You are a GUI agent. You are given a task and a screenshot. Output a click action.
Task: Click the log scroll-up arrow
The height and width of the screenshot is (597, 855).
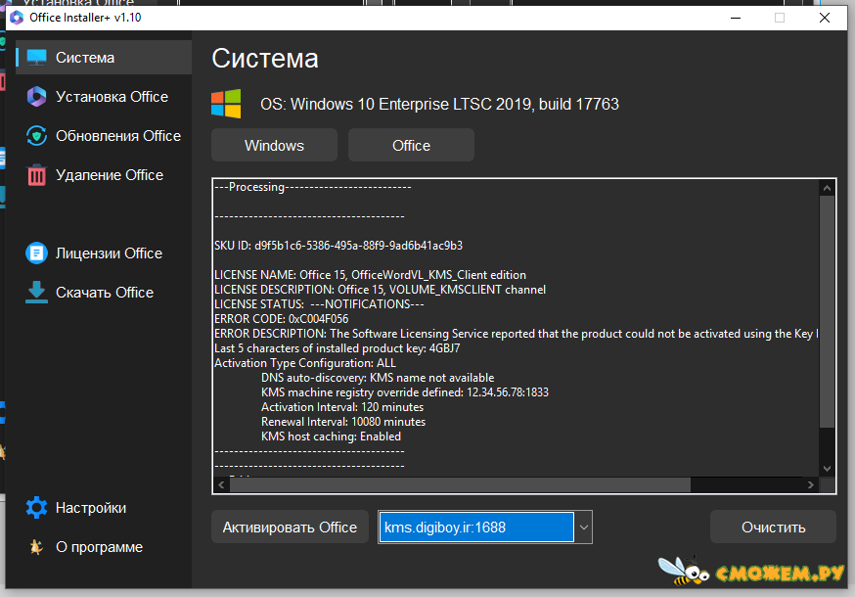[x=828, y=188]
